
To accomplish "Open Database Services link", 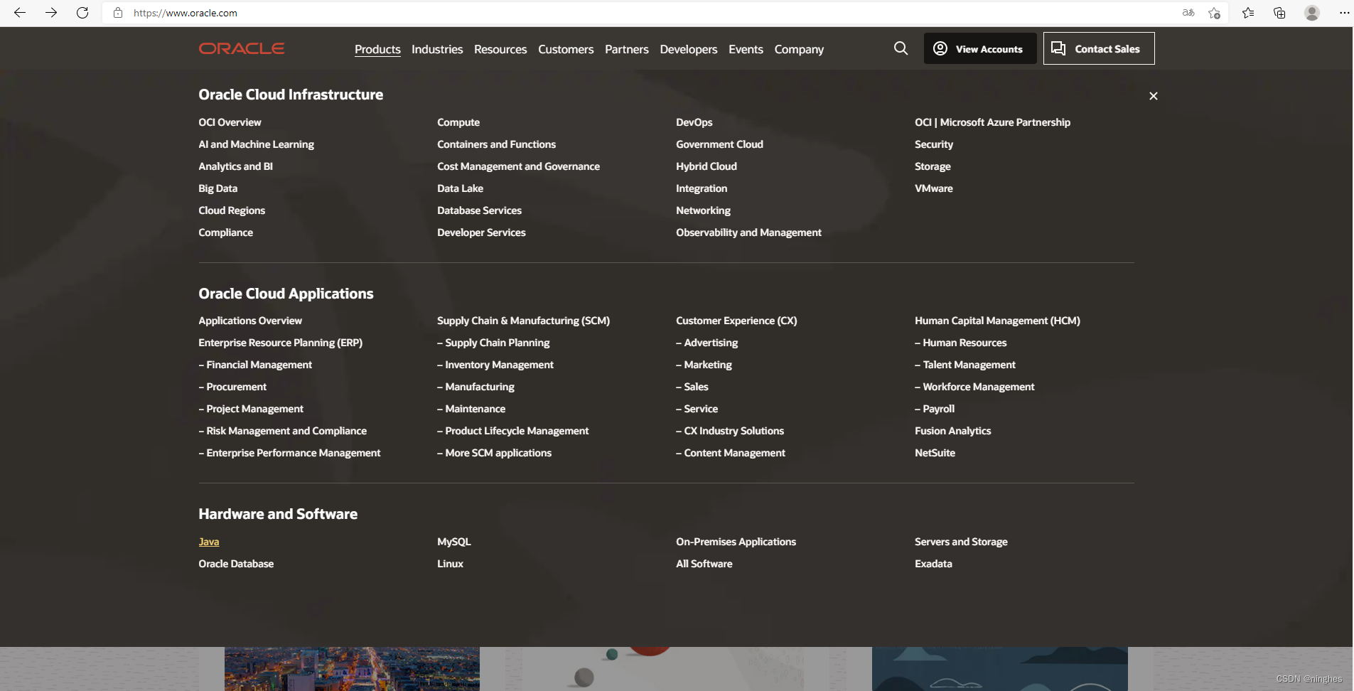I will point(479,210).
